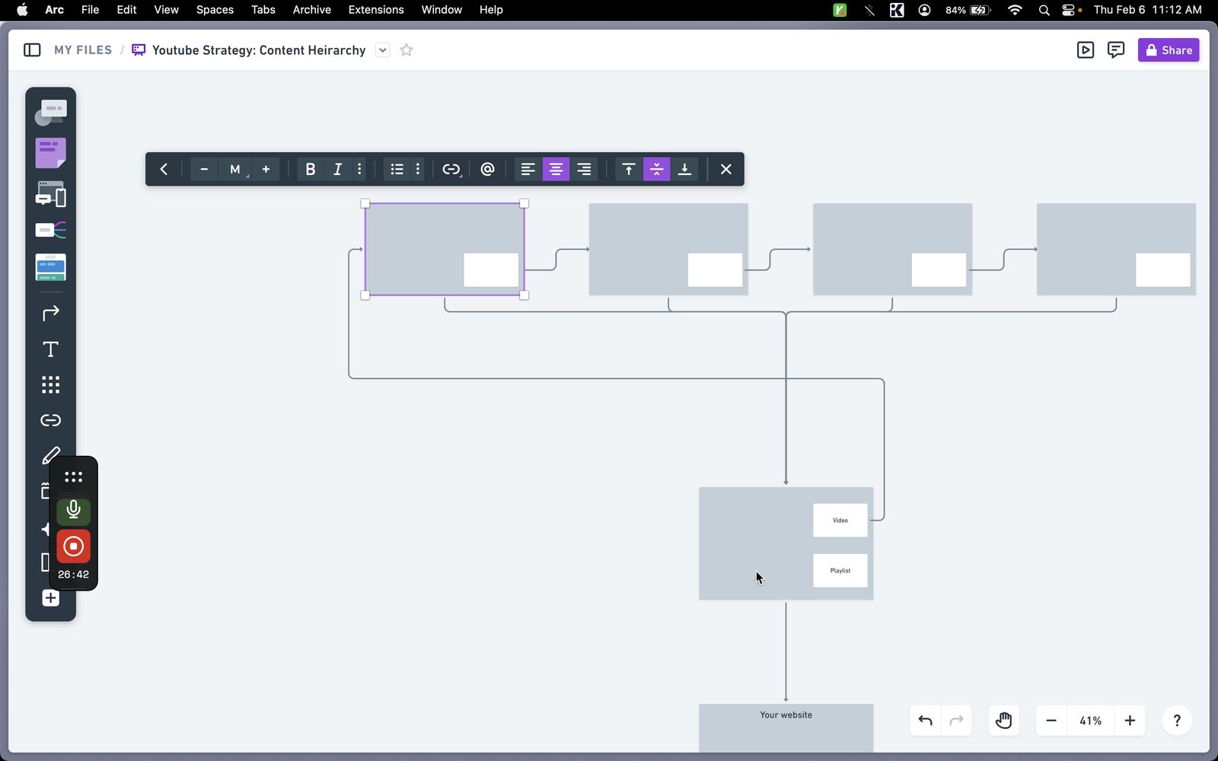Image resolution: width=1218 pixels, height=761 pixels.
Task: Open the File menu
Action: (x=90, y=10)
